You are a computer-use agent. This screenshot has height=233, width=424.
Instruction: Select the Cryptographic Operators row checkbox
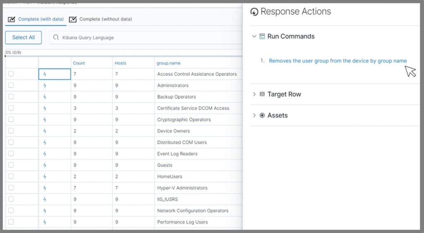[11, 120]
